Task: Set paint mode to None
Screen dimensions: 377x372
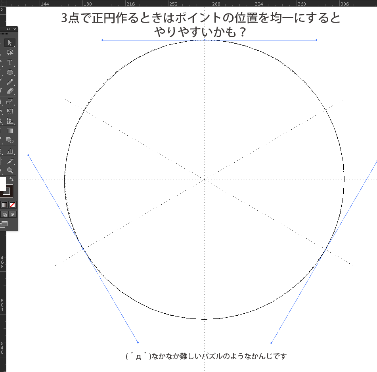Action: coord(12,205)
